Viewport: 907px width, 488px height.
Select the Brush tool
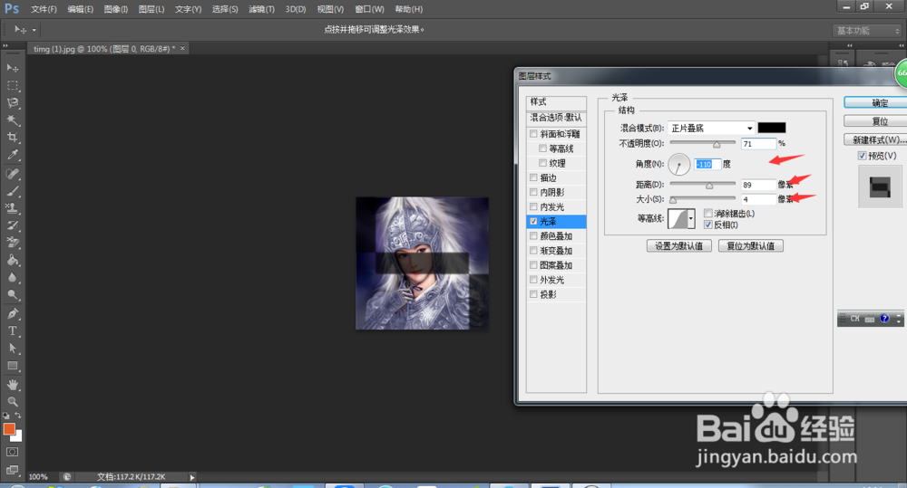[12, 191]
